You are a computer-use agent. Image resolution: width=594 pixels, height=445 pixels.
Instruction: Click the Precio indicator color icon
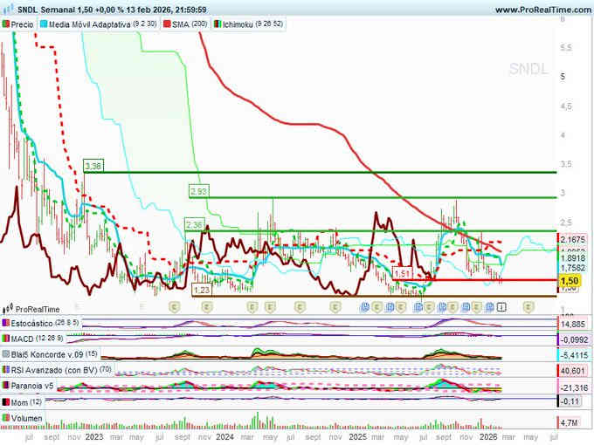6,25
